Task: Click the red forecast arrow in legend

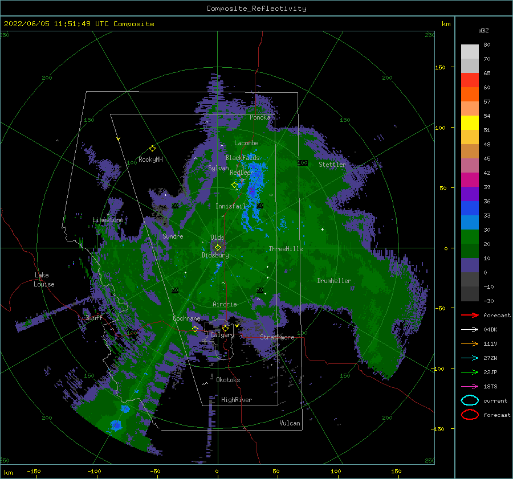Action: click(x=470, y=315)
